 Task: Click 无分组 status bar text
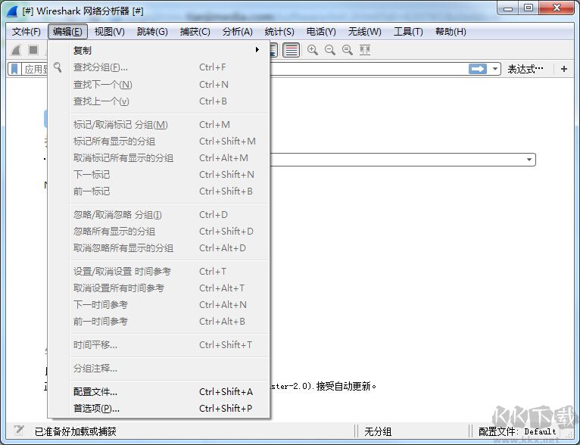[x=378, y=431]
